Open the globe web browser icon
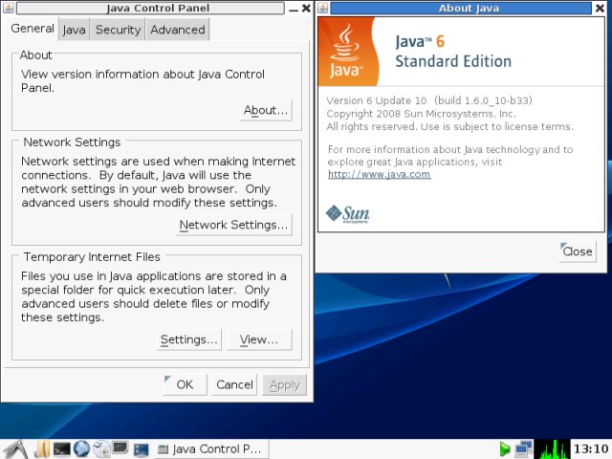Screen dimensions: 612x459 (x=81, y=448)
